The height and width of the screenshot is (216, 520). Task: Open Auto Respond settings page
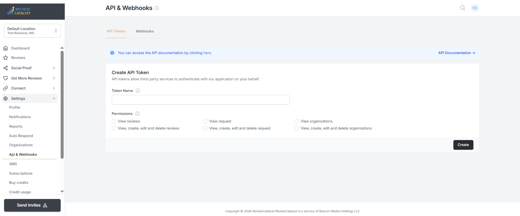click(x=21, y=136)
